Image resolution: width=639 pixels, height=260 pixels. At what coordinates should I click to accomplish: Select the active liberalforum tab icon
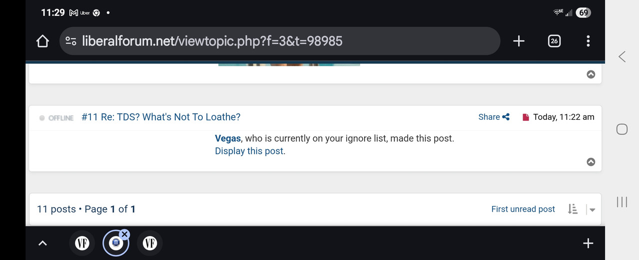[116, 243]
